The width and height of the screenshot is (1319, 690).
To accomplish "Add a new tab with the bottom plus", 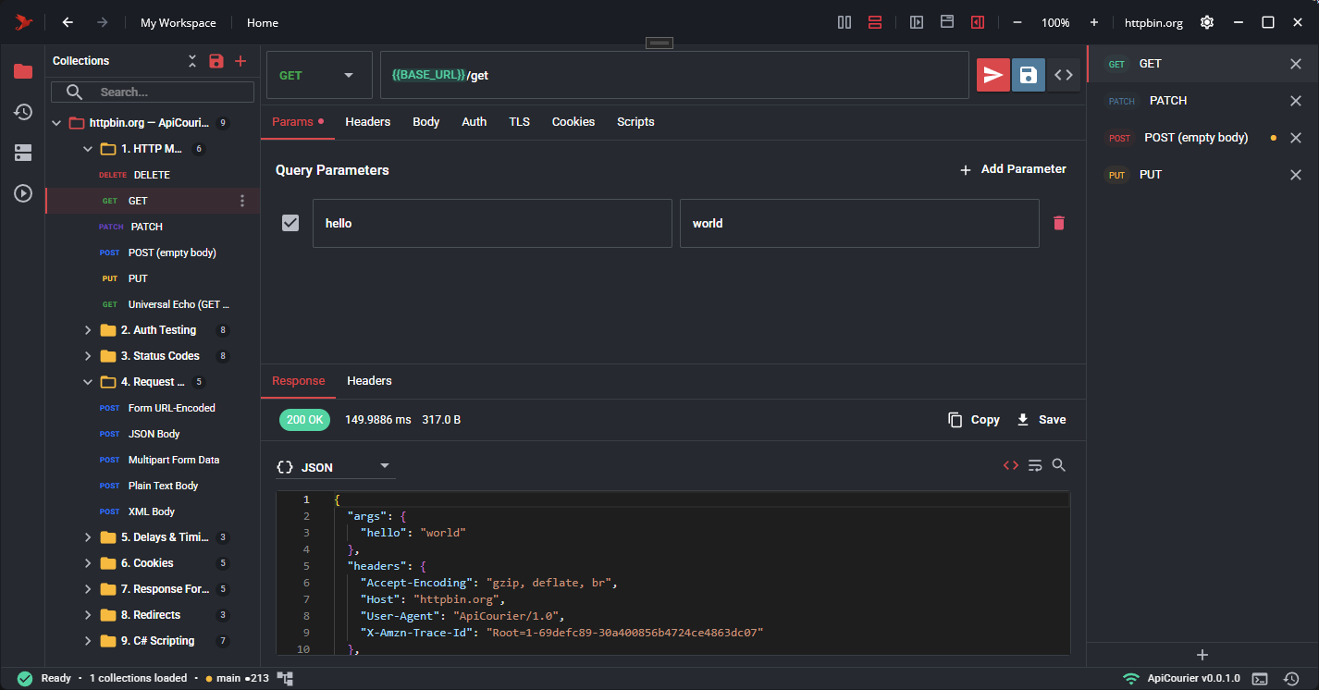I will [1202, 655].
